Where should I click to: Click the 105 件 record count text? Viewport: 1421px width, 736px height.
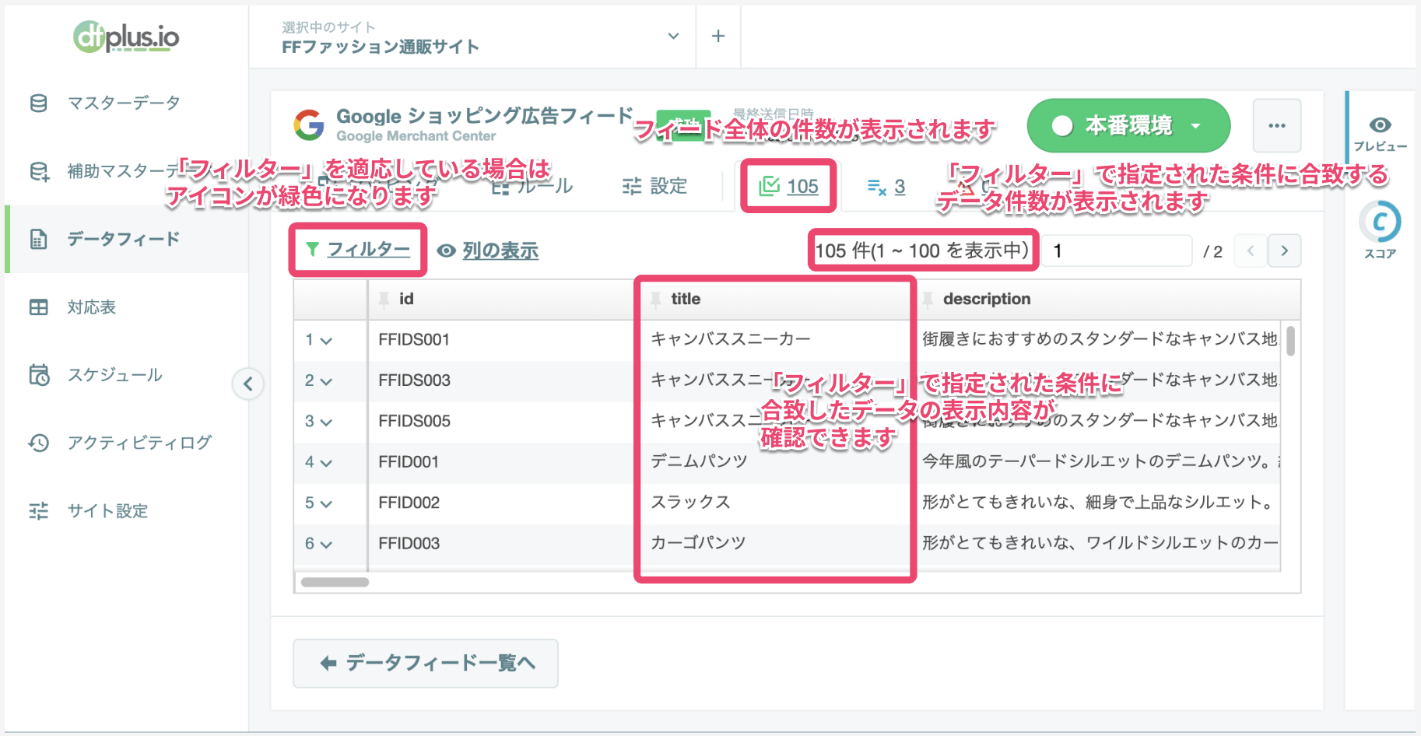point(921,251)
